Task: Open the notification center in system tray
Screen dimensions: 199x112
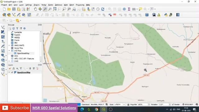Action: tap(194, 109)
